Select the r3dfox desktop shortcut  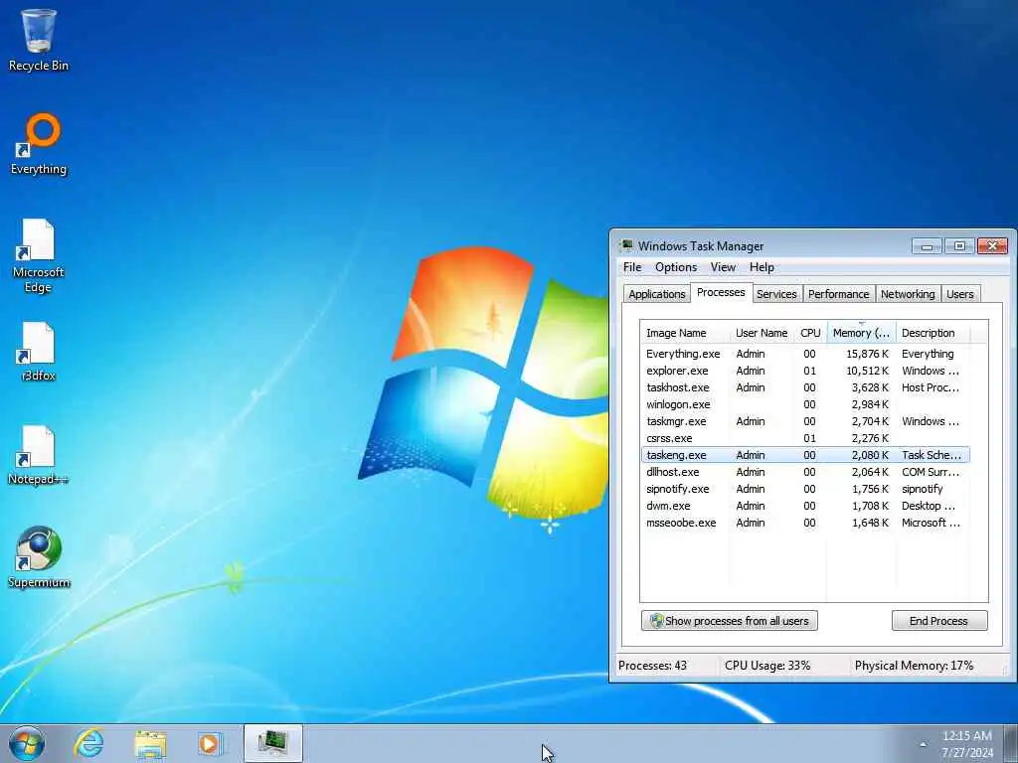click(x=39, y=352)
